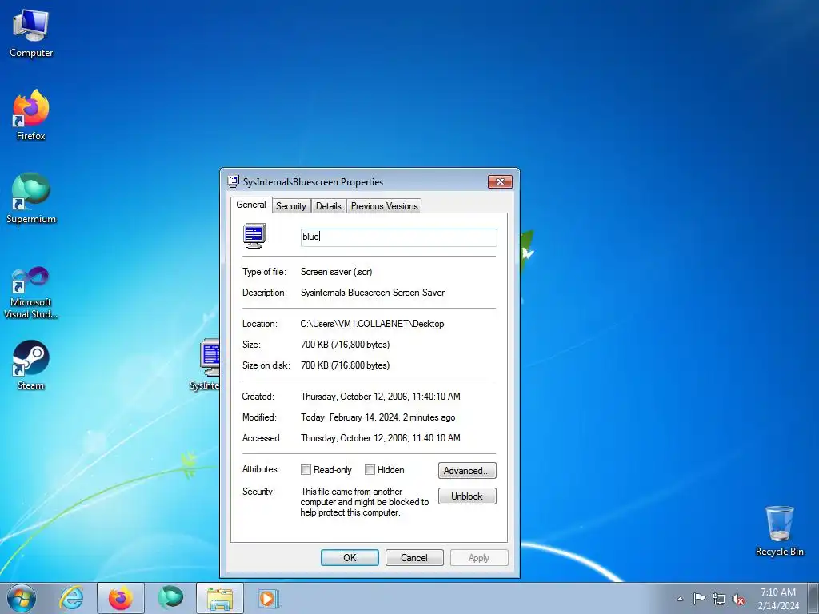The height and width of the screenshot is (614, 819).
Task: Click the system clock showing 7:10 AM
Action: click(777, 599)
